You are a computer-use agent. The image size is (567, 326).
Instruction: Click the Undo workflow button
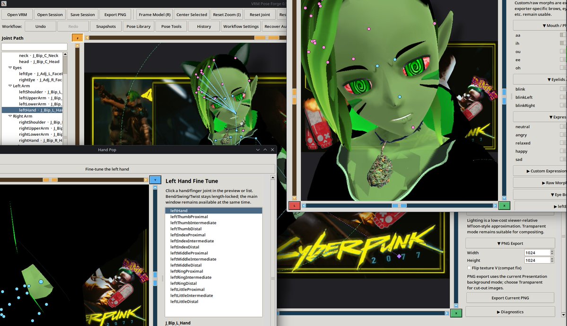[41, 26]
